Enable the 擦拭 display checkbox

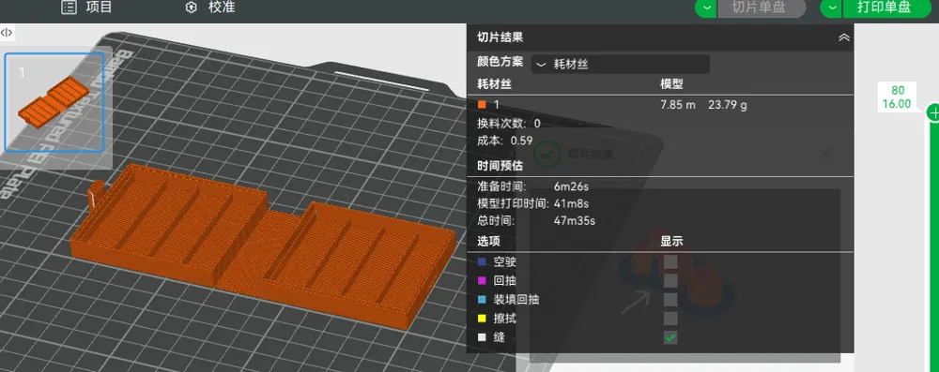coord(670,319)
